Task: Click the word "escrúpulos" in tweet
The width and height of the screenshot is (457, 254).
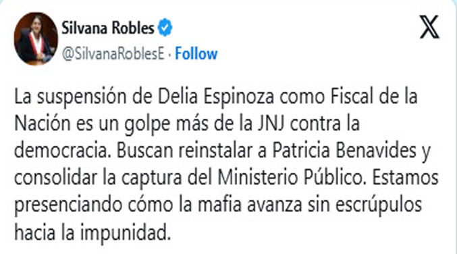Action: coord(379,205)
